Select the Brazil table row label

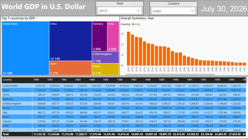pos(6,117)
